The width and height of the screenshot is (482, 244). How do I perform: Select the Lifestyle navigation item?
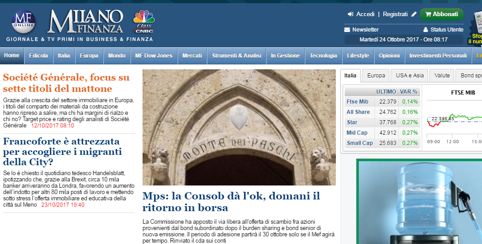tap(358, 56)
